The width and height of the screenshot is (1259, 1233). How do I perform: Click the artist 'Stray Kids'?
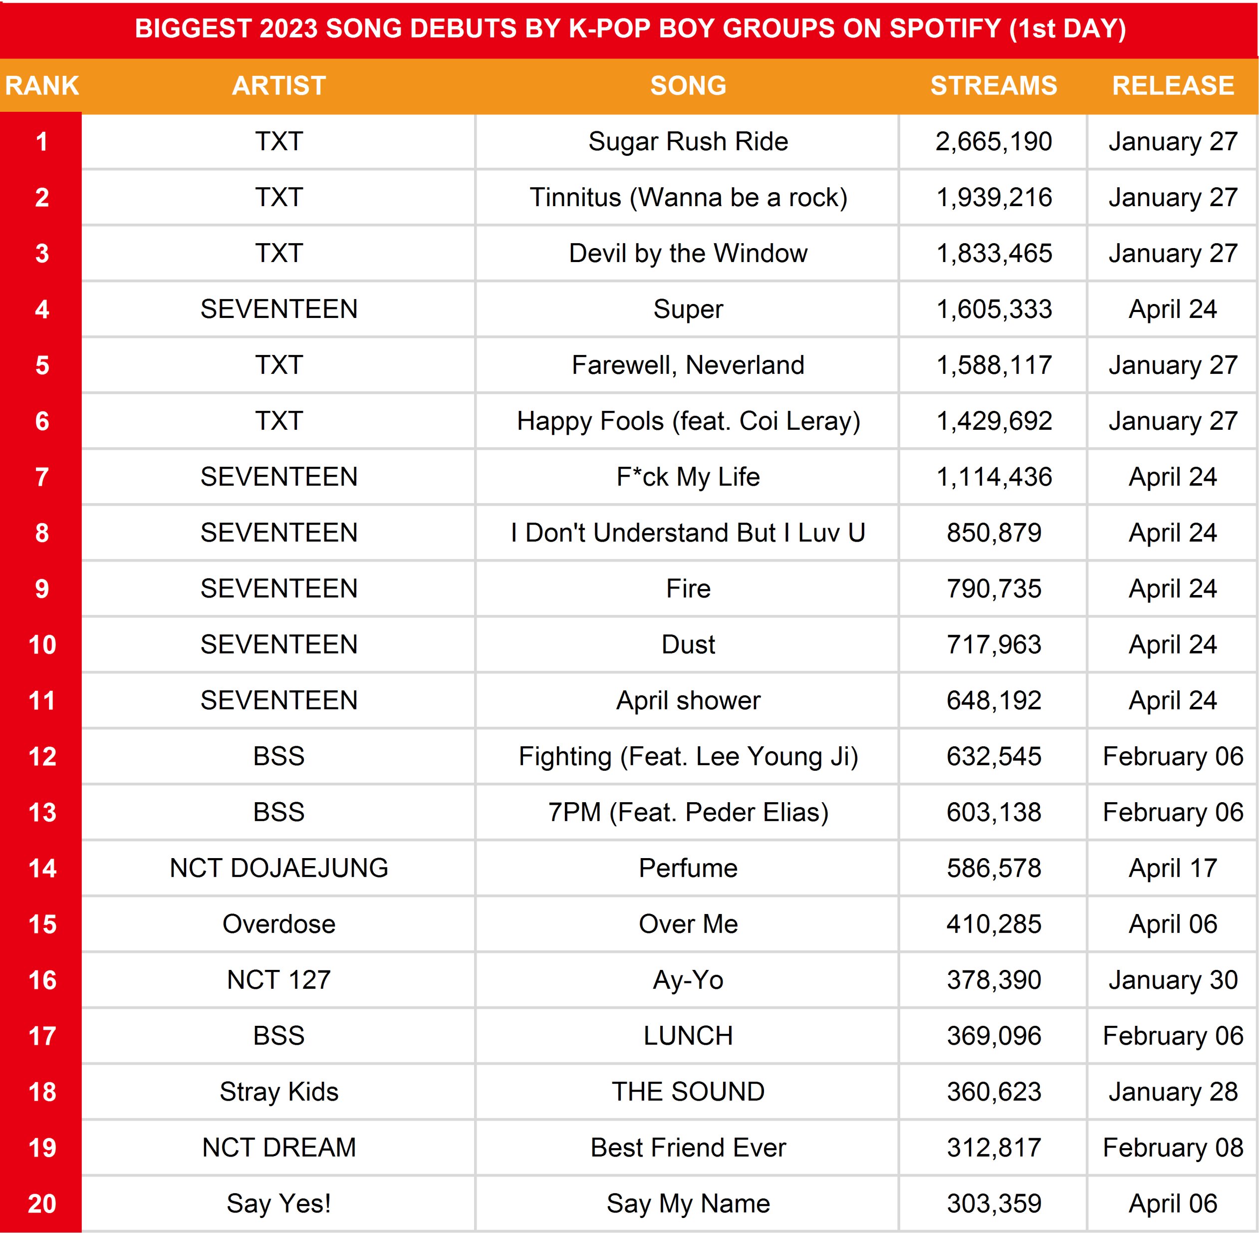pos(278,1092)
